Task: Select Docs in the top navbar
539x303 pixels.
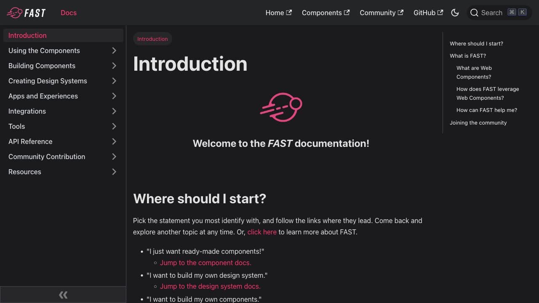Action: pyautogui.click(x=69, y=13)
